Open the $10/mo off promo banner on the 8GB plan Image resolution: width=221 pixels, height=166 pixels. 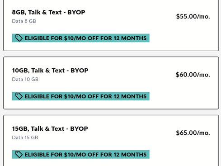pos(81,38)
